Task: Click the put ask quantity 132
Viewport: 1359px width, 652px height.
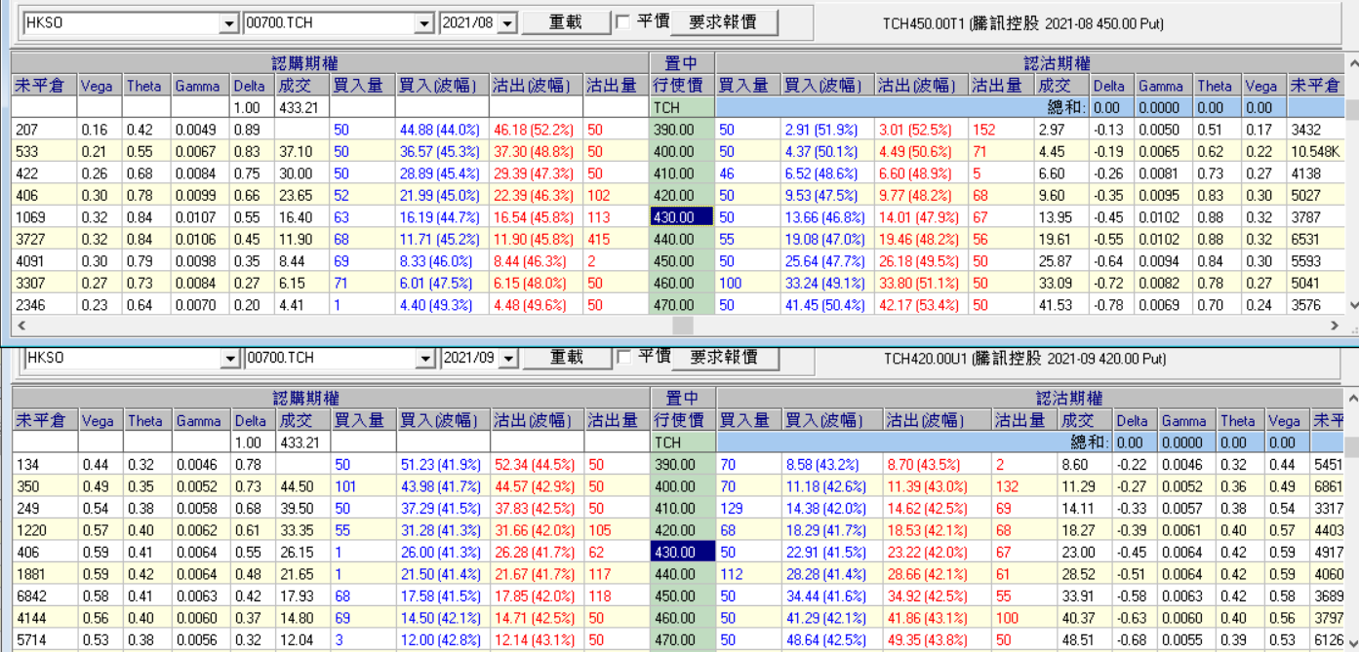Action: pyautogui.click(x=1007, y=486)
